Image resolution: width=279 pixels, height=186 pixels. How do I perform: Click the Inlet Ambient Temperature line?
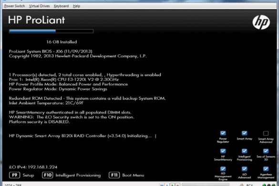tap(46, 103)
